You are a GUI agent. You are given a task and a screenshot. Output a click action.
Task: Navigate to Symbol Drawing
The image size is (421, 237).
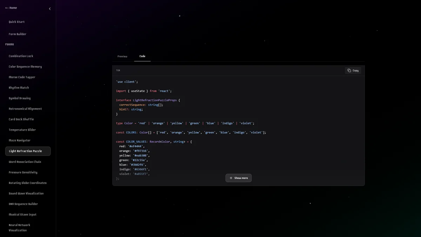click(20, 98)
